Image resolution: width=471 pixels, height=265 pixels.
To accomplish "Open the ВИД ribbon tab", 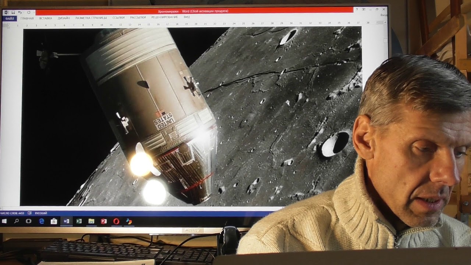I will [187, 17].
